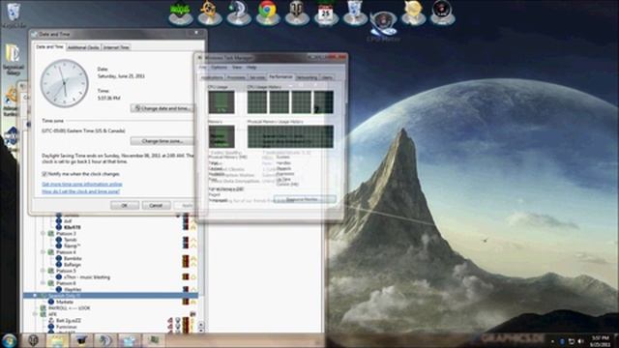Switch to Additional Clocks tab

pos(83,47)
